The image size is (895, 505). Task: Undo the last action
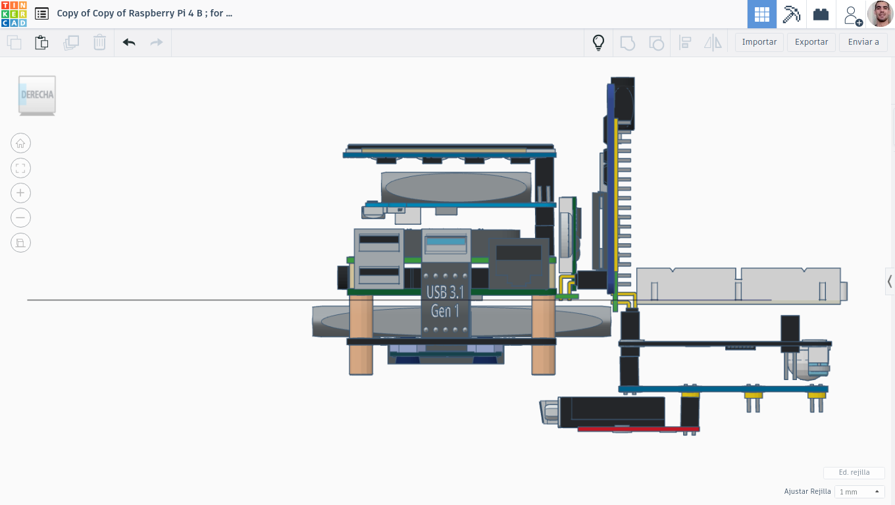click(x=129, y=43)
